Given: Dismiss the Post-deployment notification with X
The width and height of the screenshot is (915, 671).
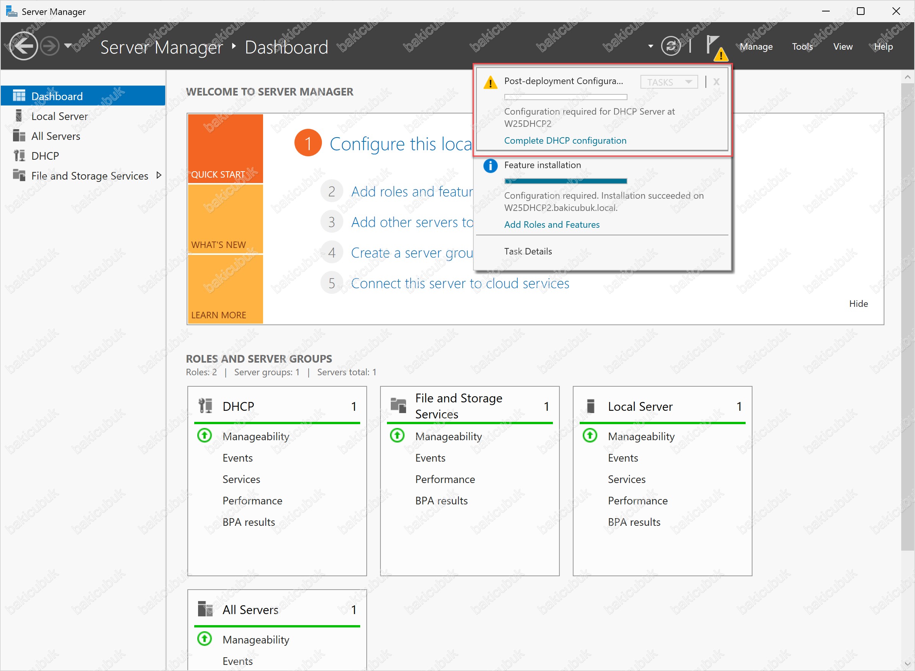Looking at the screenshot, I should coord(716,82).
